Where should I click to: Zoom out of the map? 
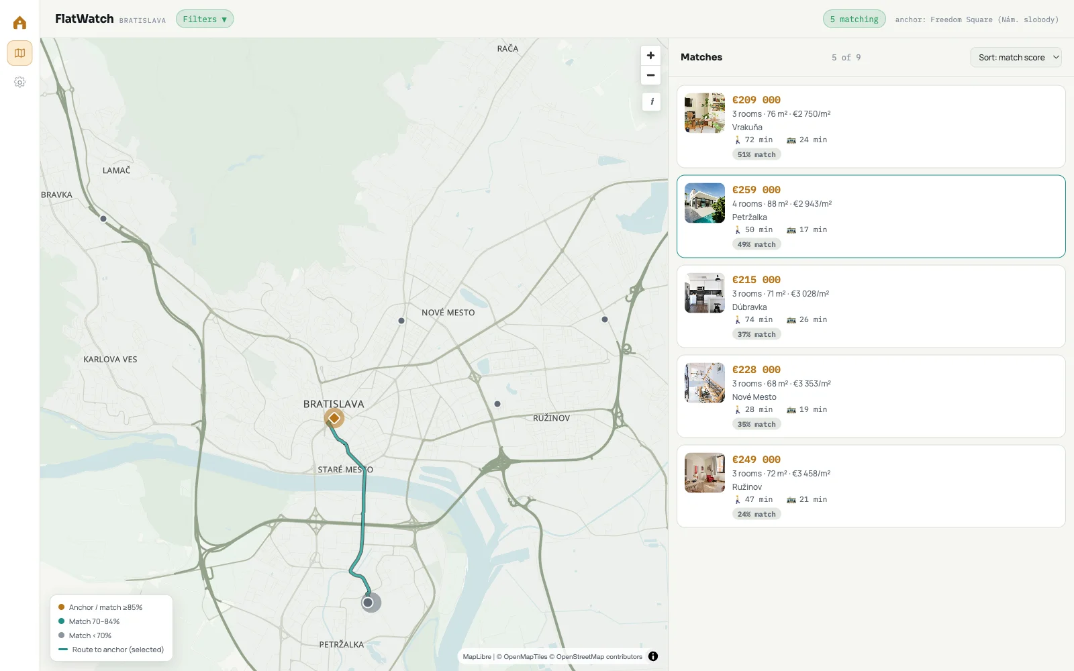pyautogui.click(x=650, y=75)
